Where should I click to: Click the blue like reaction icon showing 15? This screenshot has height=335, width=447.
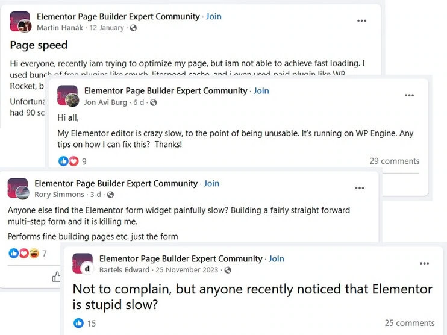(x=79, y=323)
